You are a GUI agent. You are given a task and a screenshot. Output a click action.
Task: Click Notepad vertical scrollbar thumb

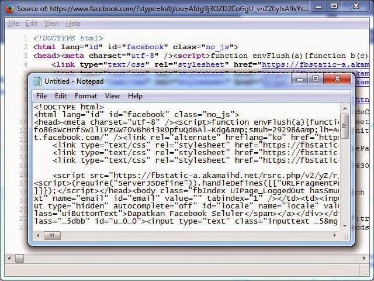click(345, 126)
